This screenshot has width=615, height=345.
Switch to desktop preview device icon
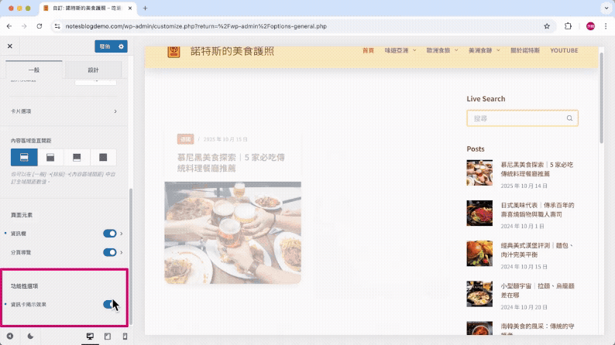pyautogui.click(x=89, y=336)
